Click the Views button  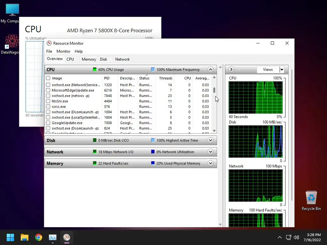268,70
